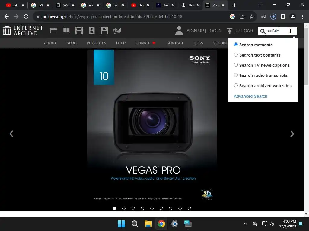Click the LOG IN link
The height and width of the screenshot is (231, 309).
click(215, 31)
